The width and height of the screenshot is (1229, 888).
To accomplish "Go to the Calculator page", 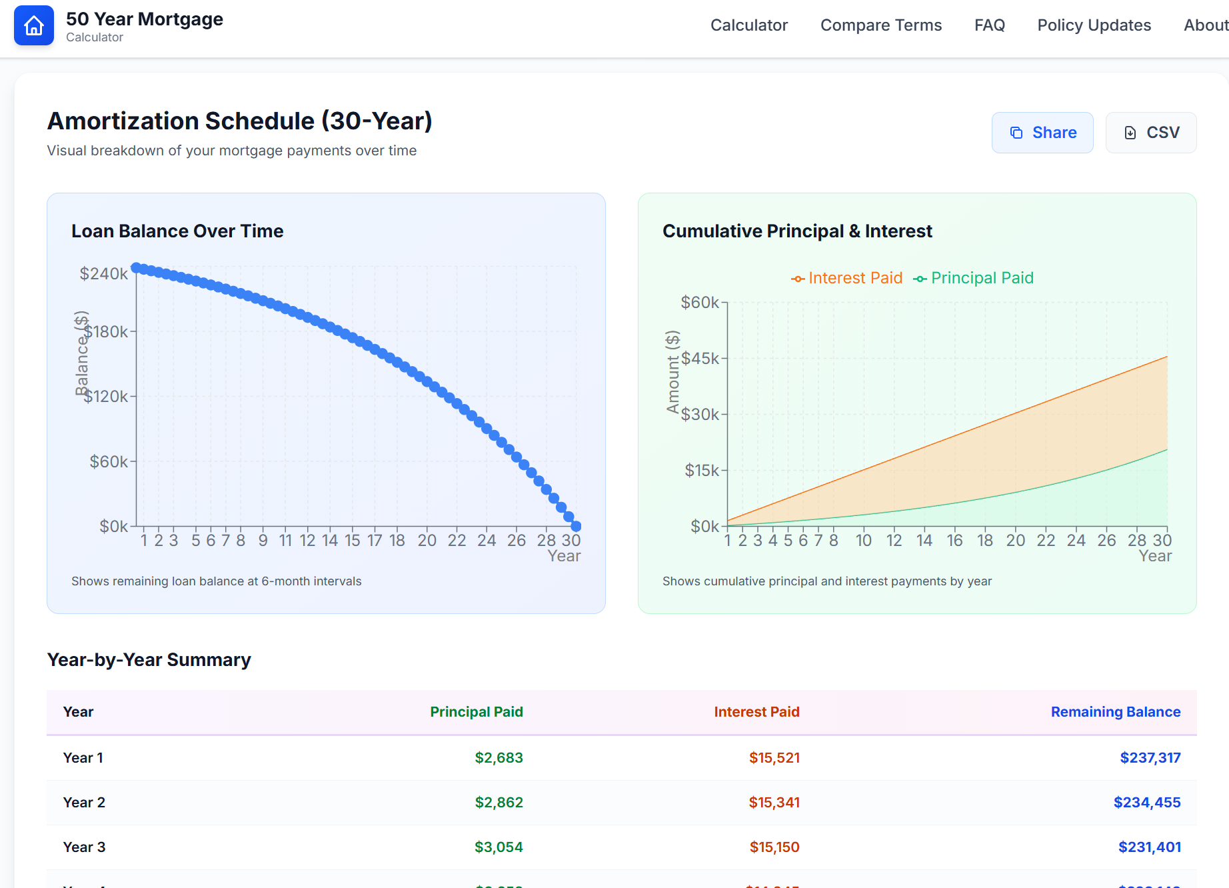I will [749, 25].
